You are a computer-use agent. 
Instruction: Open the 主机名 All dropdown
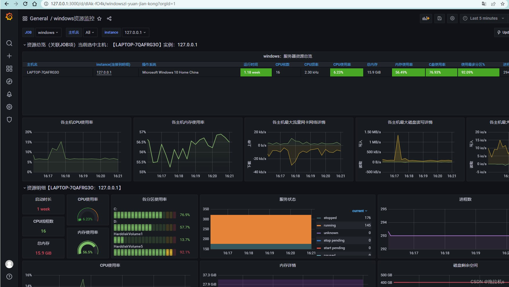tap(90, 32)
